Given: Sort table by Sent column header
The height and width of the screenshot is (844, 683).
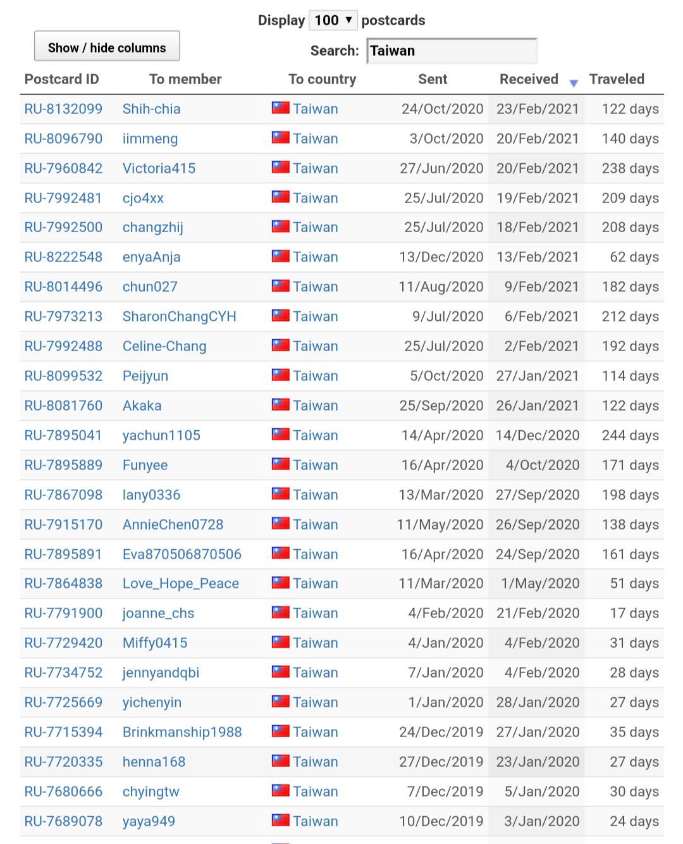Looking at the screenshot, I should coord(433,79).
